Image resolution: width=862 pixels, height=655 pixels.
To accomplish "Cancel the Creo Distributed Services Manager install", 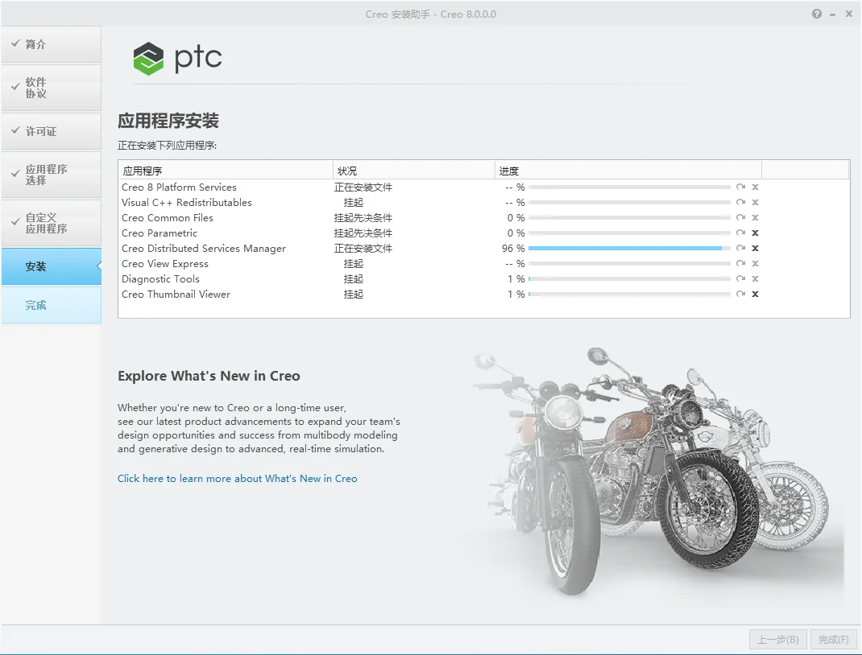I will pyautogui.click(x=755, y=248).
